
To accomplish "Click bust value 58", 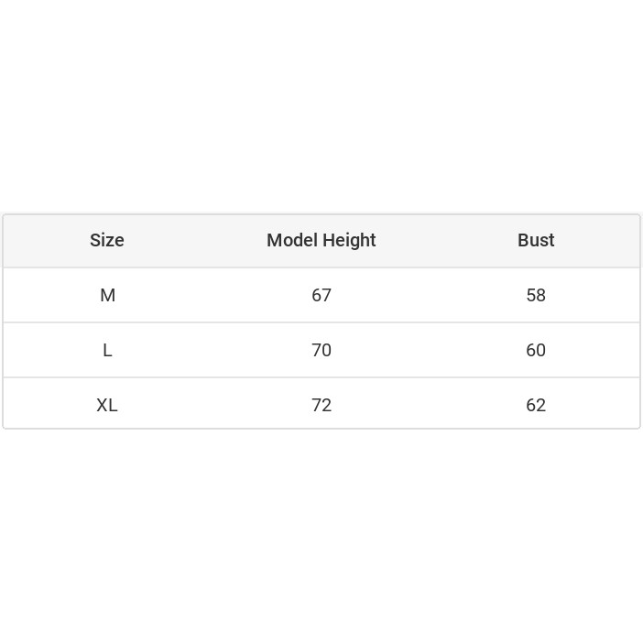I will pyautogui.click(x=536, y=295).
